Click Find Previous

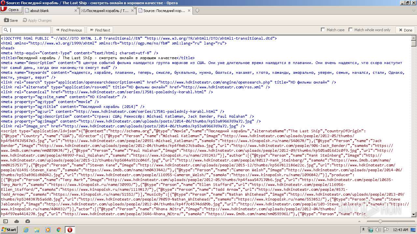coord(68,30)
